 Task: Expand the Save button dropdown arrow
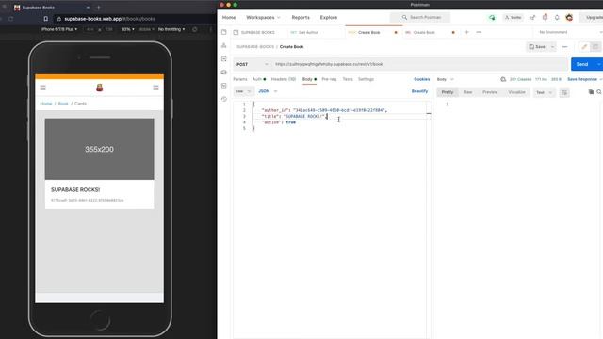click(553, 47)
